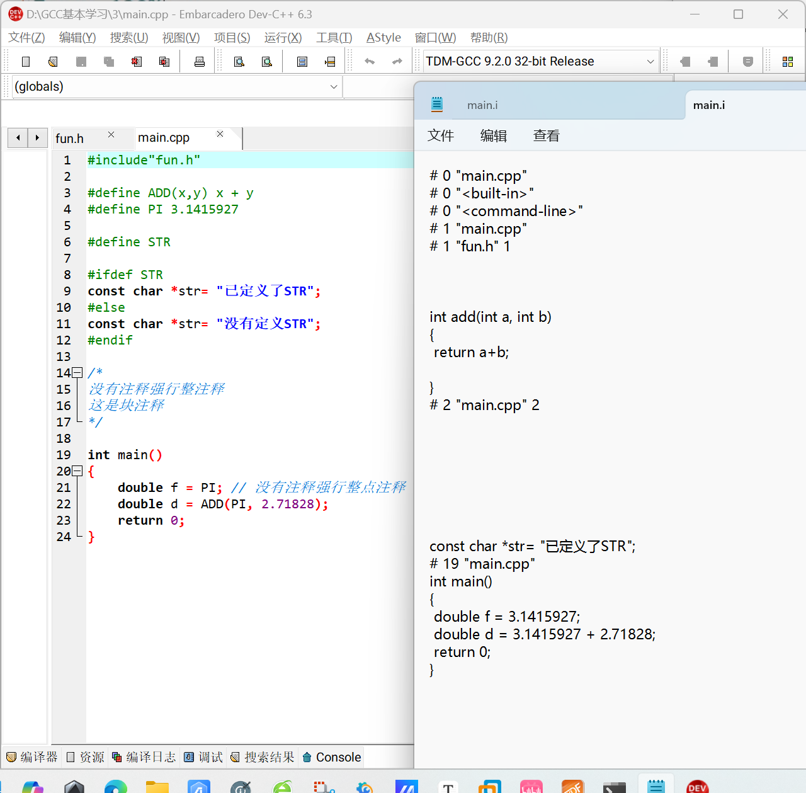Click the gray cylinder toolbar icon
This screenshot has width=806, height=793.
[x=748, y=62]
